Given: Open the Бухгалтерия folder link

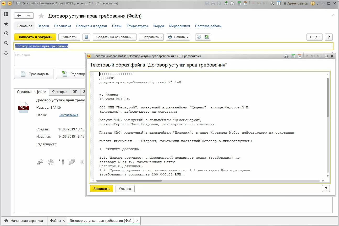Looking at the screenshot, I should (x=68, y=115).
